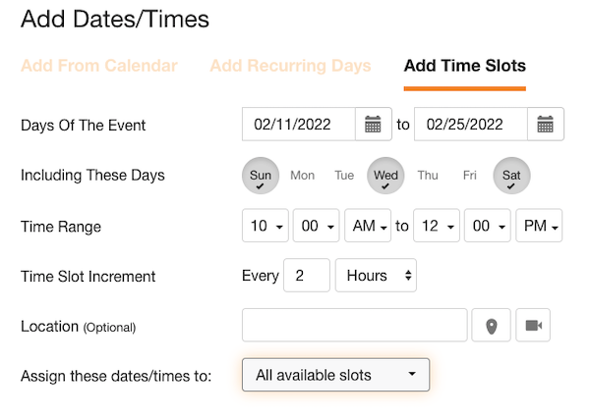The height and width of the screenshot is (417, 590).
Task: Switch to Add From Calendar tab
Action: point(99,66)
